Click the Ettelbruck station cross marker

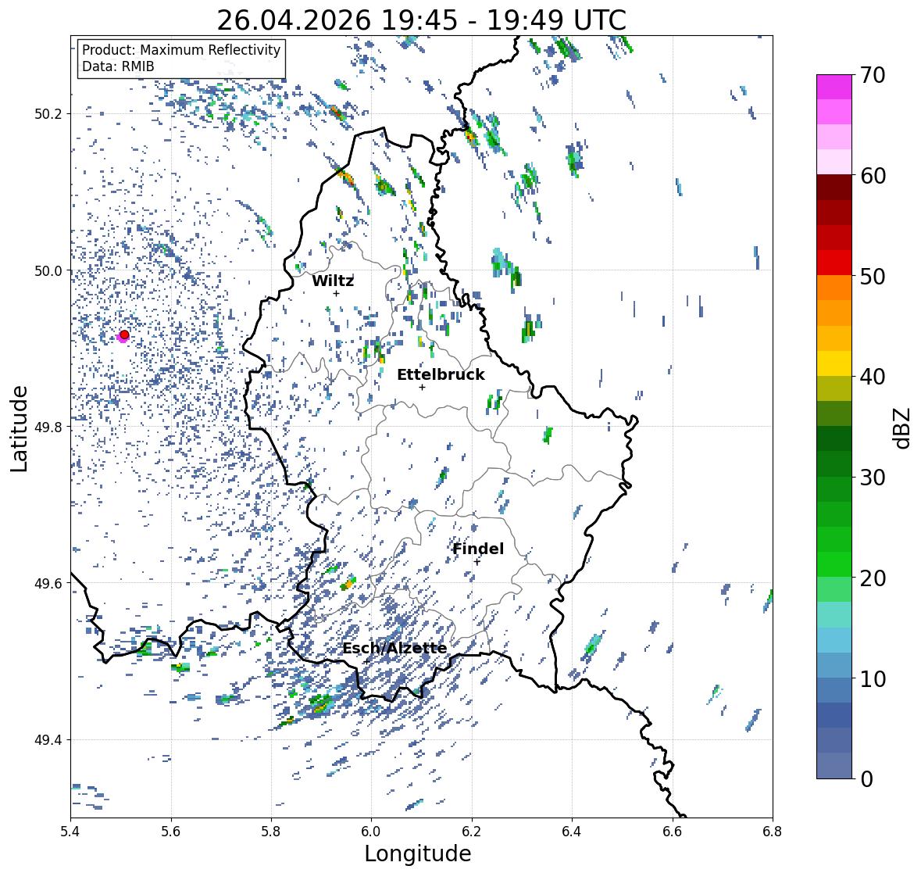[422, 387]
